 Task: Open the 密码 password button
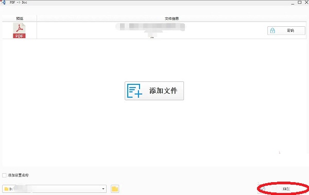286,30
